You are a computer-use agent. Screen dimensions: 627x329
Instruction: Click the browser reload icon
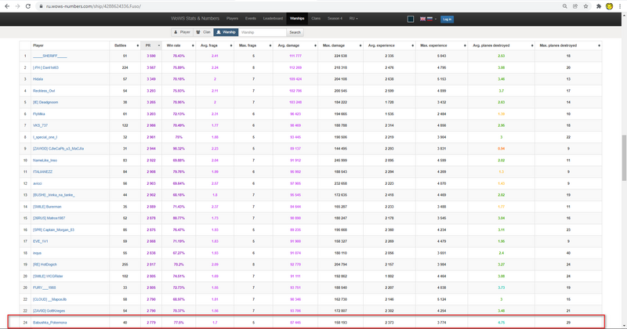[29, 5]
